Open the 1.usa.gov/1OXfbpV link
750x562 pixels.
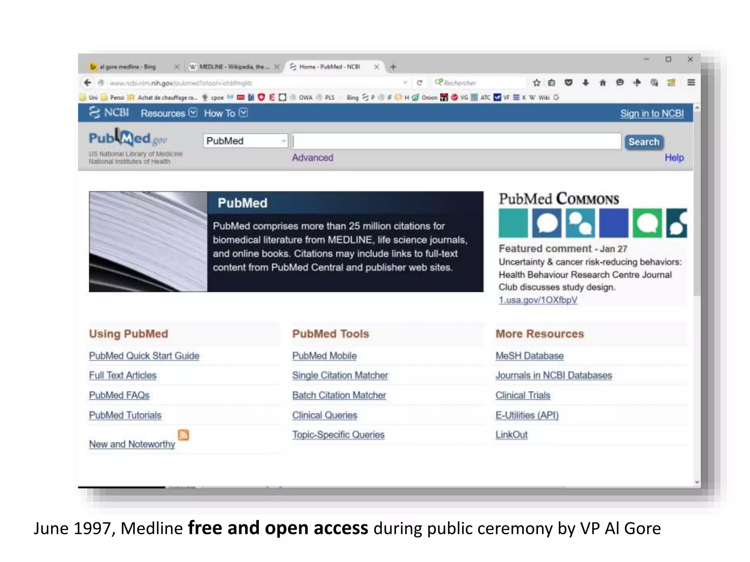pyautogui.click(x=538, y=300)
